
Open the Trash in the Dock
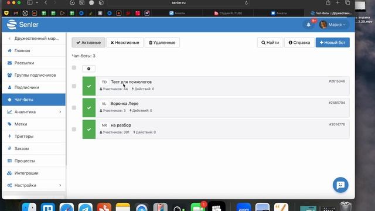pos(345,206)
